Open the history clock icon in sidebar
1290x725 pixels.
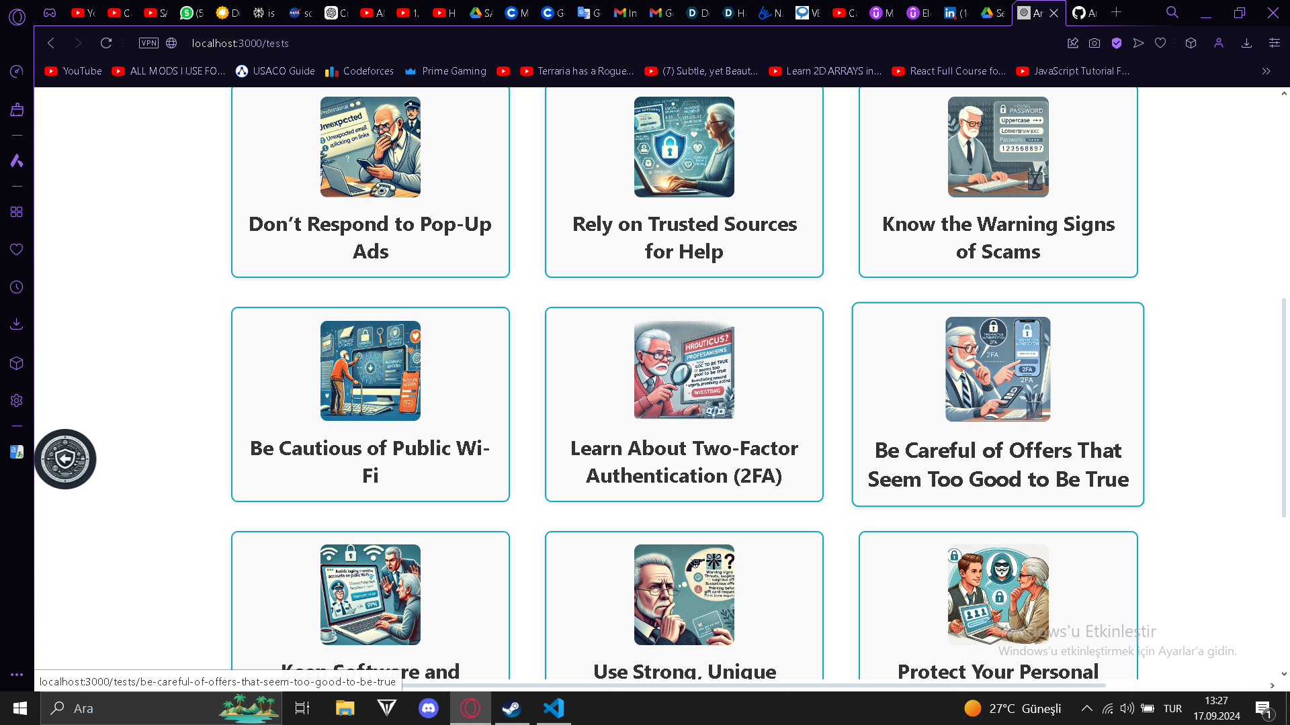[17, 287]
